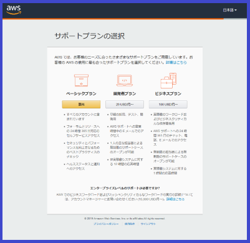The image size is (250, 243).
Task: Select the 29 USD Developer plan button
Action: tap(125, 105)
